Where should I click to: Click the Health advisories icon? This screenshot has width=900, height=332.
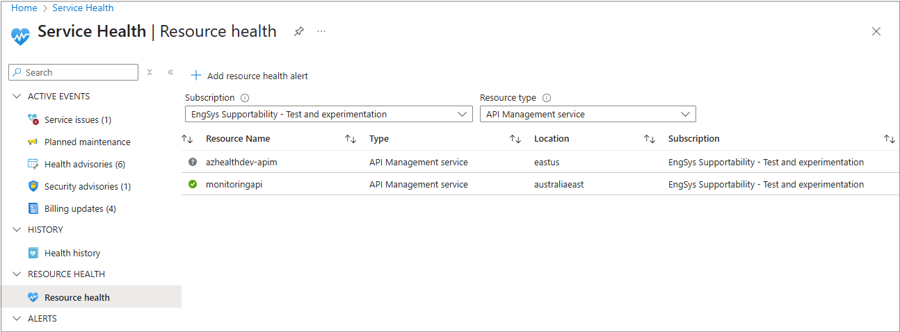click(33, 164)
